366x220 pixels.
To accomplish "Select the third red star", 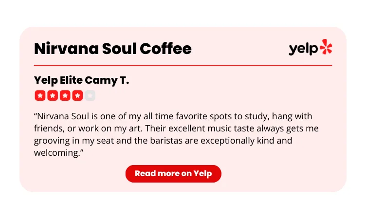I will 65,95.
